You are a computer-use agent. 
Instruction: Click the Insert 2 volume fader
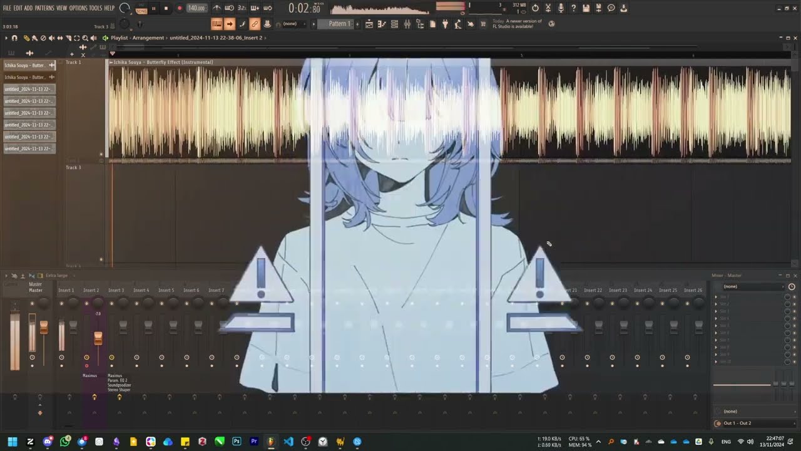coord(98,337)
